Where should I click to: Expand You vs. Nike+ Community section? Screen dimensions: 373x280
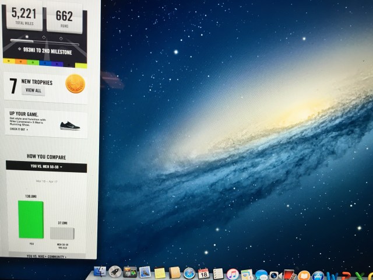point(47,256)
